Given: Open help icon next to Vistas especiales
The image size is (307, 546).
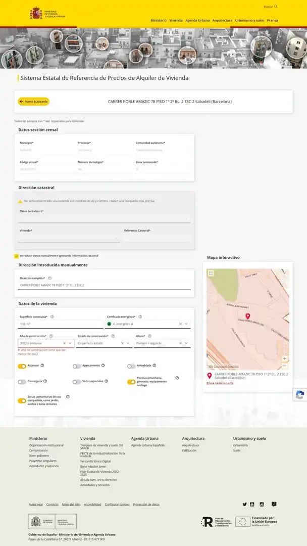Looking at the screenshot, I should click(107, 381).
